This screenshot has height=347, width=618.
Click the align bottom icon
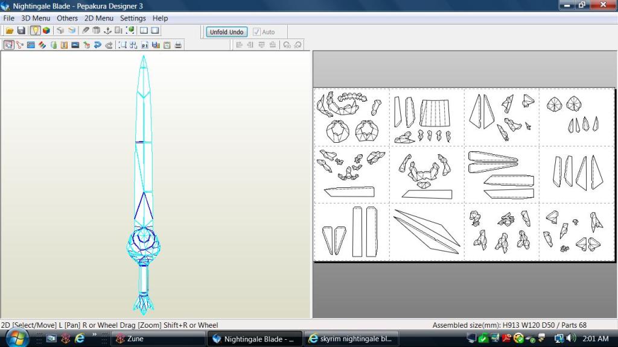pos(272,45)
